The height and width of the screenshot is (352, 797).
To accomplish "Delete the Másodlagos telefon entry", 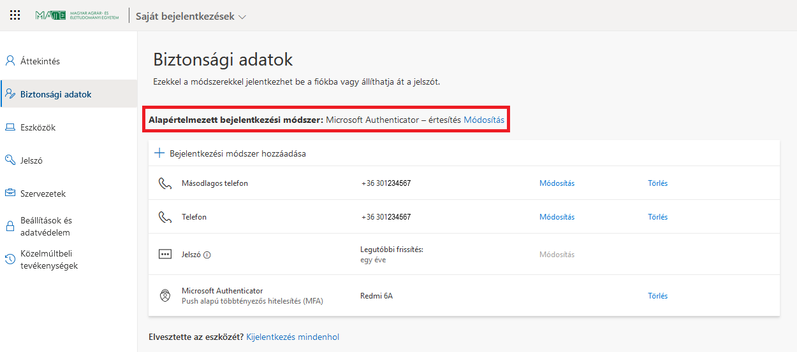I will point(657,183).
